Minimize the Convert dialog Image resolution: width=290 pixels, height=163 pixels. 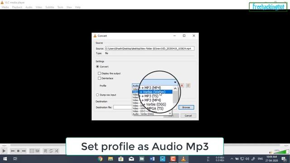[x=174, y=36]
